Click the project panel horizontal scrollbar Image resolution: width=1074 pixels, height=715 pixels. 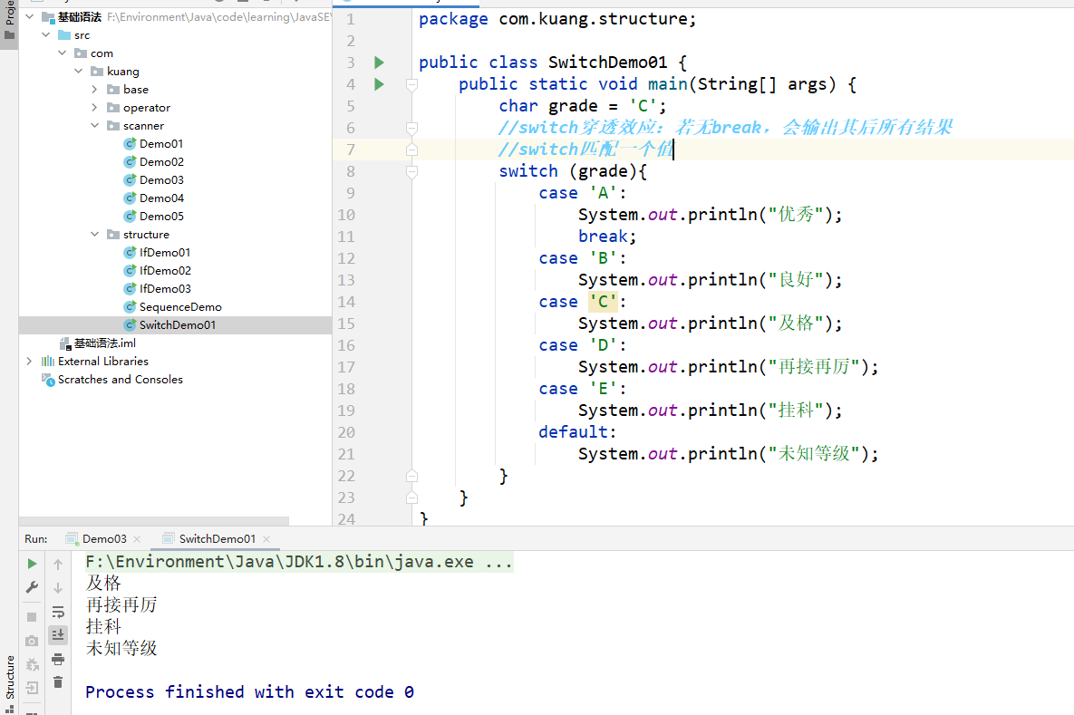pyautogui.click(x=154, y=521)
